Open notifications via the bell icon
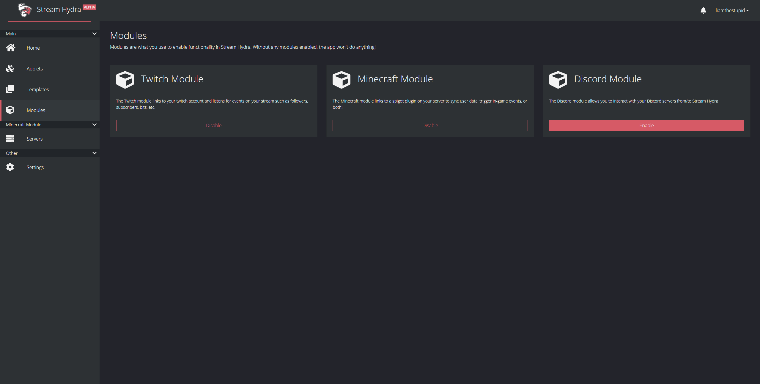The width and height of the screenshot is (760, 384). [703, 11]
